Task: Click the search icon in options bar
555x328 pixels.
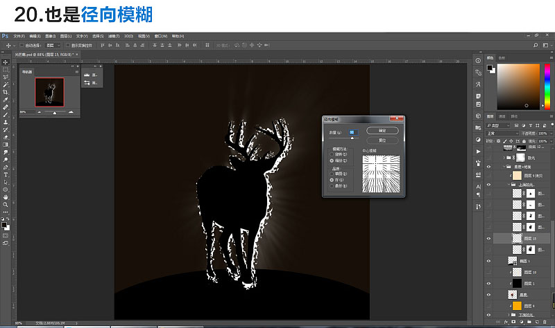Action: (536, 45)
